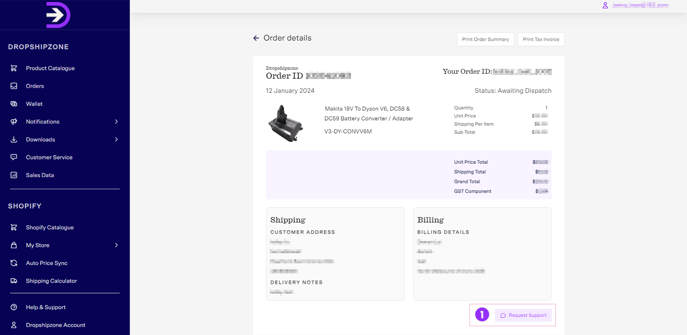The width and height of the screenshot is (687, 335).
Task: Select Auto Price Sync option
Action: pyautogui.click(x=46, y=263)
